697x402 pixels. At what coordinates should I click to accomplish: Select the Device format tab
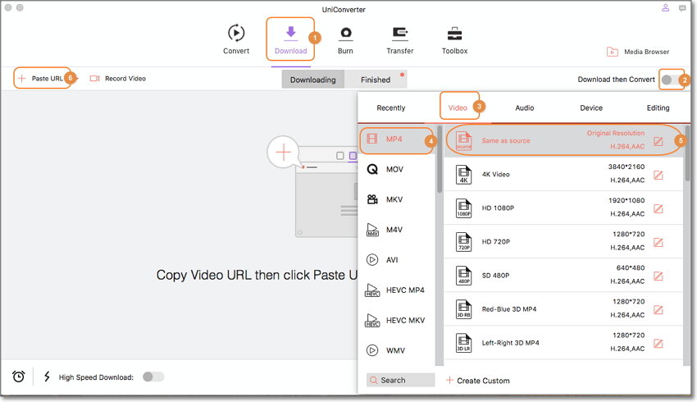point(591,107)
